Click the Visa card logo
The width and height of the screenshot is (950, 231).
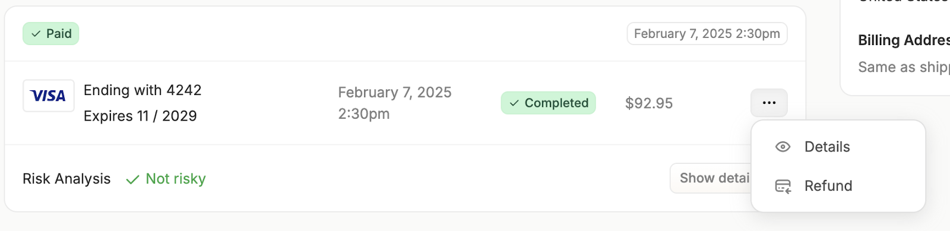coord(49,96)
